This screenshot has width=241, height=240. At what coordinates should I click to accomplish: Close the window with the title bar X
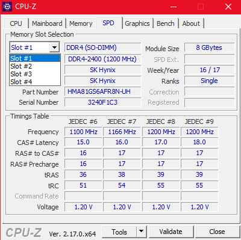228,7
